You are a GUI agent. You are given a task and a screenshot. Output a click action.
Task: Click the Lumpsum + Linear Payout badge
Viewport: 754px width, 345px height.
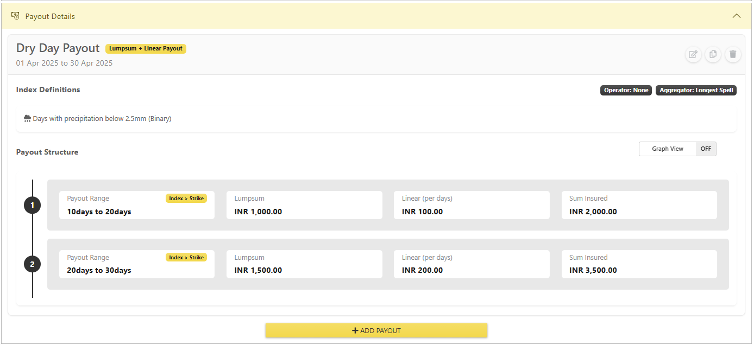coord(146,48)
